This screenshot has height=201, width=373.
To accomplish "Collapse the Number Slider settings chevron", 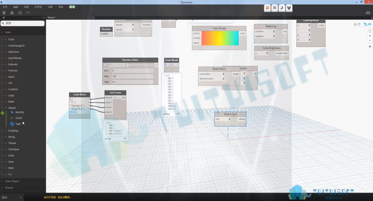I will point(105,65).
